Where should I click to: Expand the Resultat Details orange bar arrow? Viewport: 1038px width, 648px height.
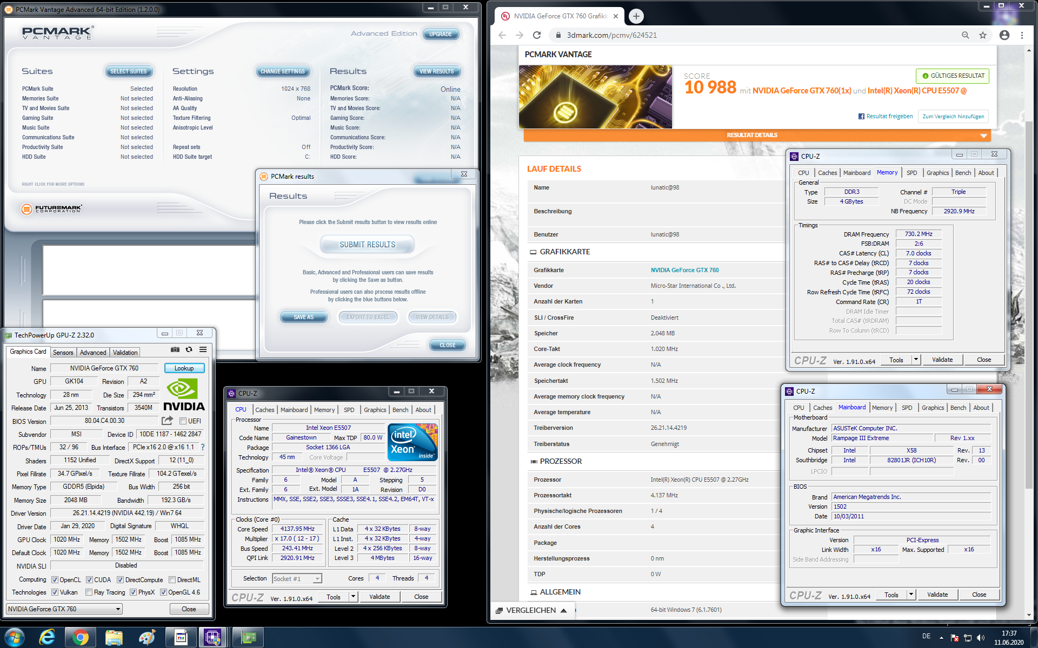(x=983, y=136)
